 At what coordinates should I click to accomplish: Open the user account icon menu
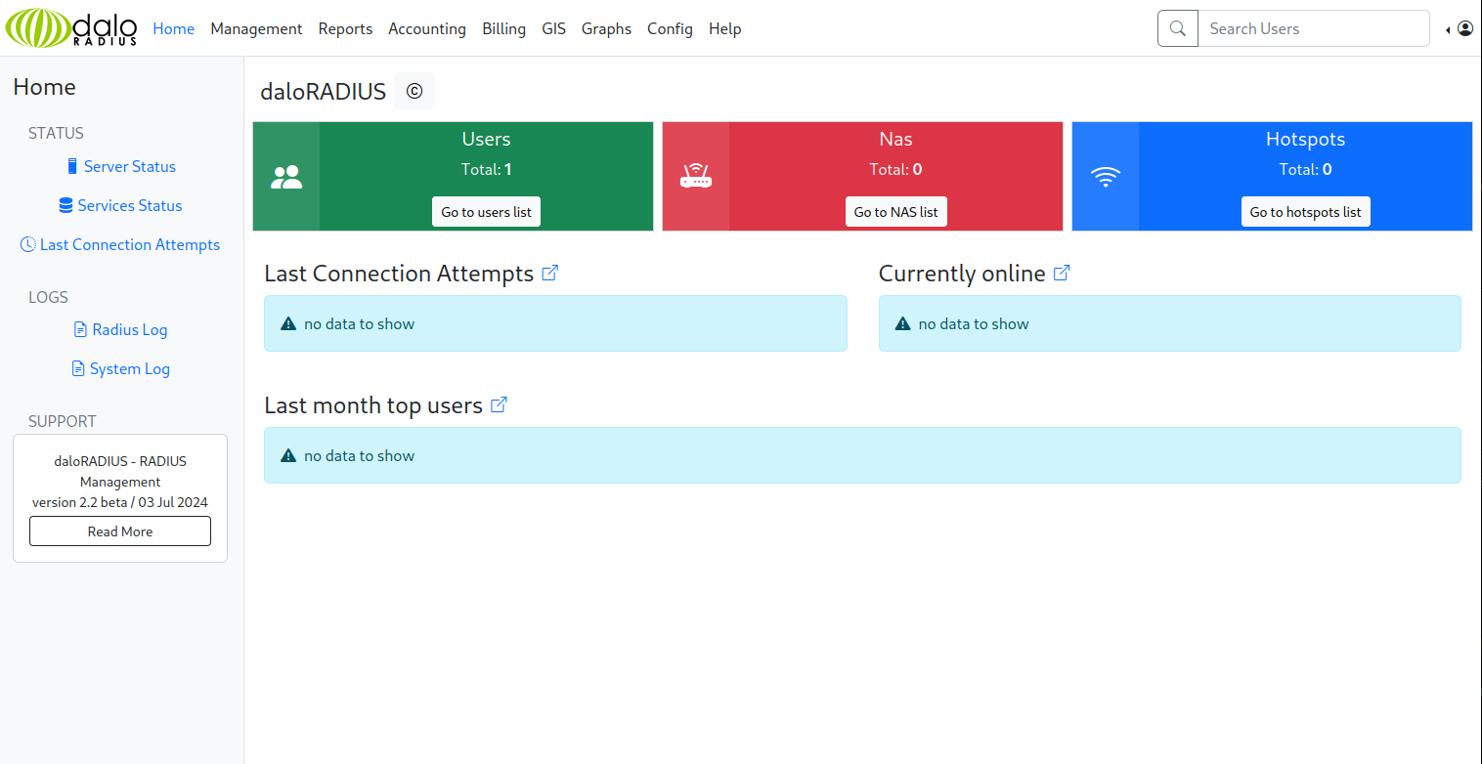coord(1464,29)
